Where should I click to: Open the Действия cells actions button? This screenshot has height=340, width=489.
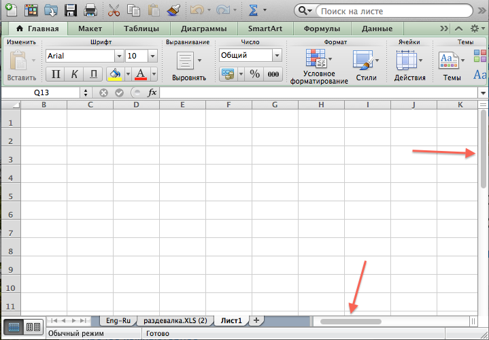[x=410, y=65]
